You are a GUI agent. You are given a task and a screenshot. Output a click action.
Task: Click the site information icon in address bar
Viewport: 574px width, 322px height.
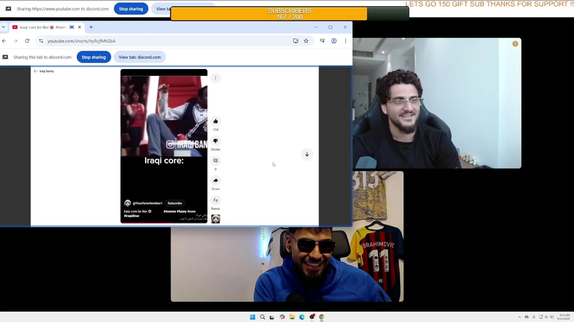[41, 41]
